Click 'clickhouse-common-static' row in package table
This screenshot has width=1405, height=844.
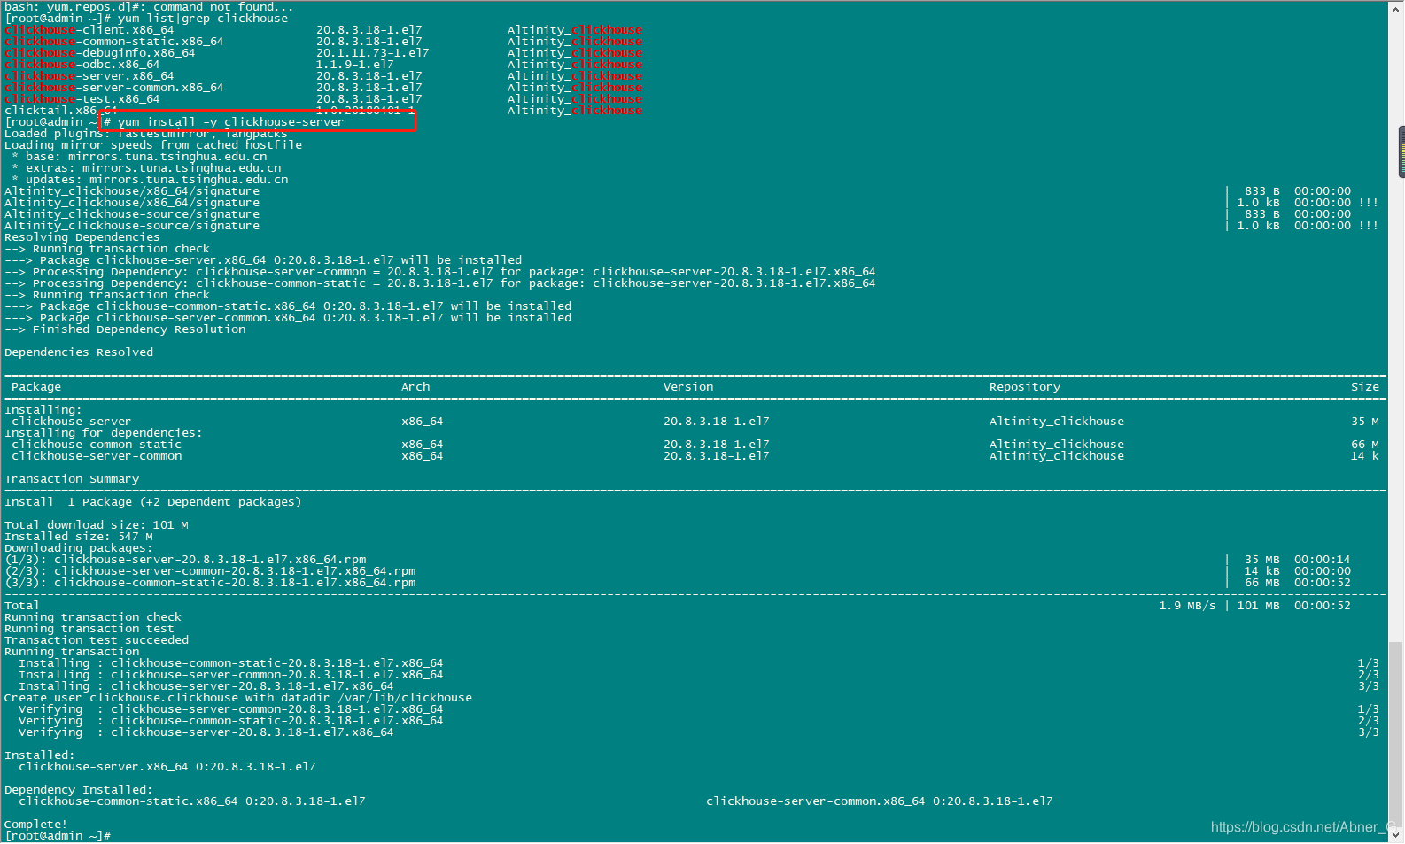[x=695, y=444]
